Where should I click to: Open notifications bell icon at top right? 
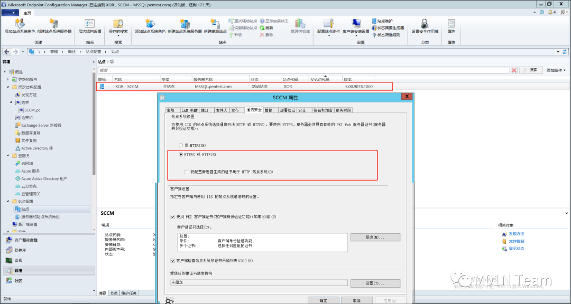(x=549, y=12)
